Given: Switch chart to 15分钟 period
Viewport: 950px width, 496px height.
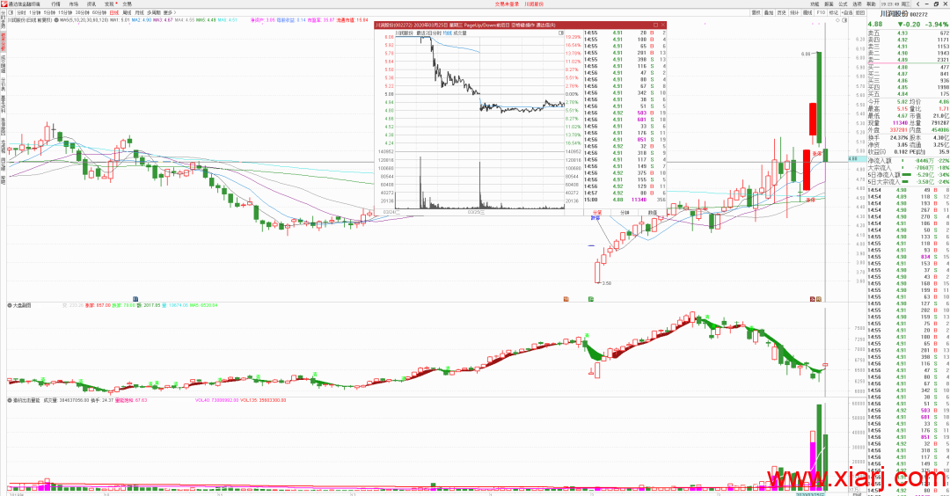Looking at the screenshot, I should pyautogui.click(x=65, y=12).
